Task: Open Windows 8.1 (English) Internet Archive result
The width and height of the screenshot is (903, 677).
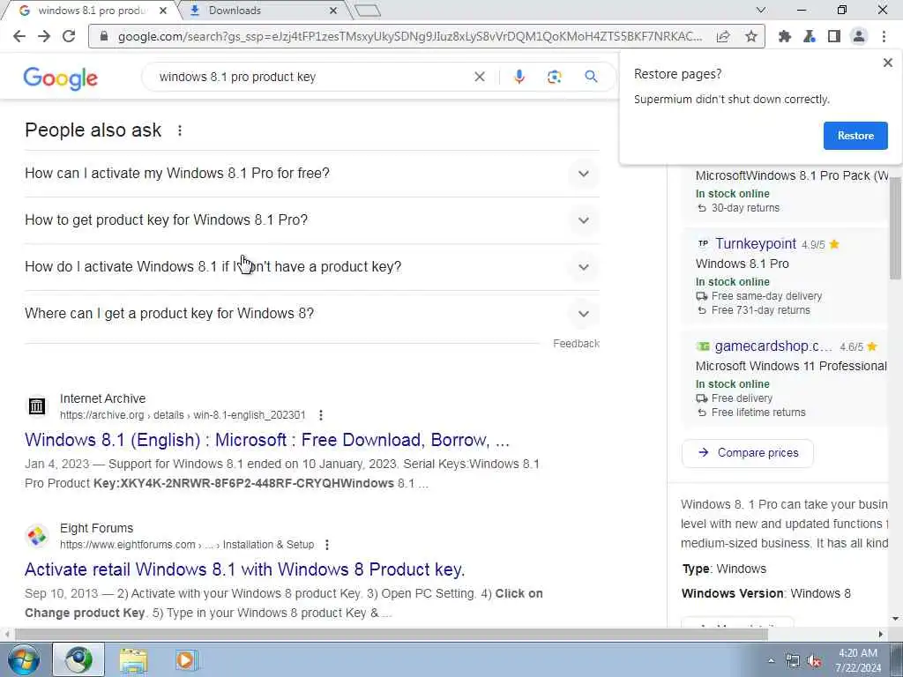Action: [267, 440]
